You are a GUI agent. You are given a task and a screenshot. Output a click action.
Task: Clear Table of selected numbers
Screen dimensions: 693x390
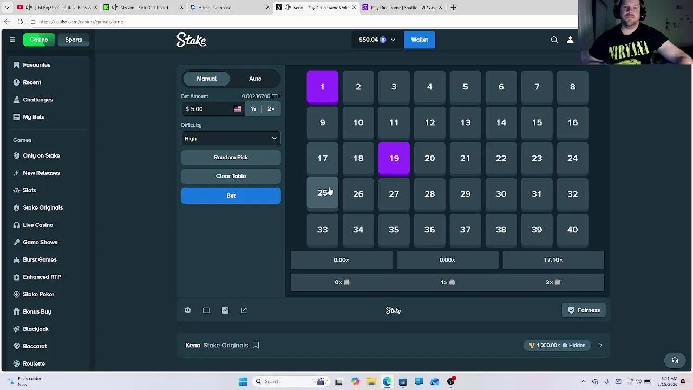[x=231, y=176]
